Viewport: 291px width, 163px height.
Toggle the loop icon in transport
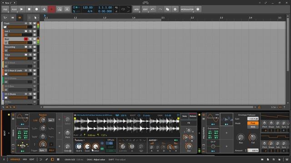pos(123,9)
